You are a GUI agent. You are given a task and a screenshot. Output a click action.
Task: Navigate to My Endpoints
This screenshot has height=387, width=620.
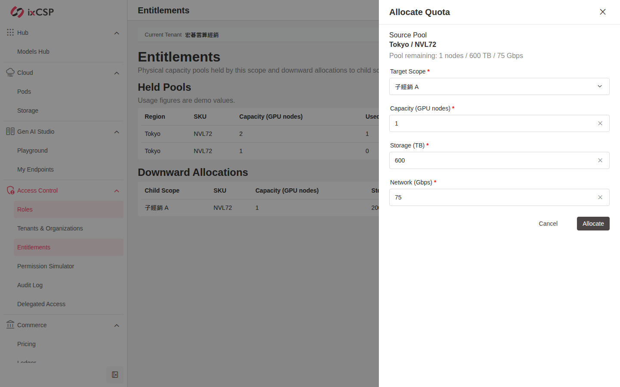click(x=68, y=169)
